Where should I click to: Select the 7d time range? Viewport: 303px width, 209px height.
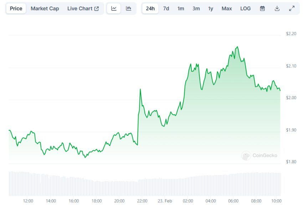coord(166,9)
